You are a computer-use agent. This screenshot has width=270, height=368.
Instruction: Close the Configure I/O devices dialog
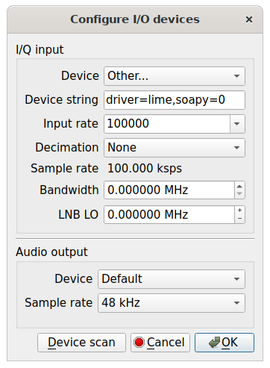[249, 19]
